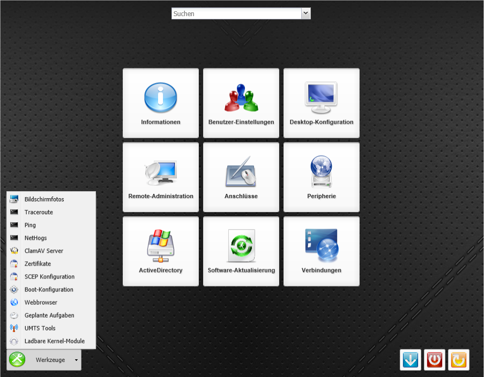The height and width of the screenshot is (377, 485).
Task: Click into the Suchen search field
Action: point(236,13)
